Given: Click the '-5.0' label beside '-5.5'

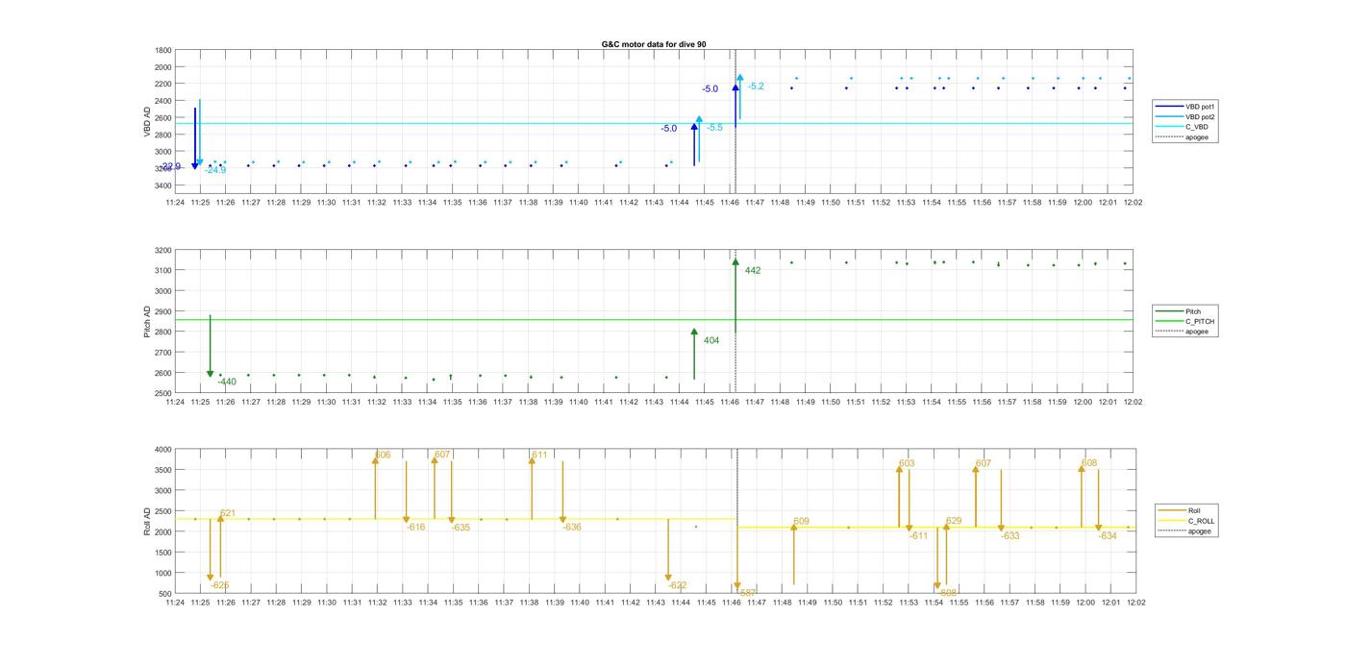Looking at the screenshot, I should pyautogui.click(x=668, y=129).
